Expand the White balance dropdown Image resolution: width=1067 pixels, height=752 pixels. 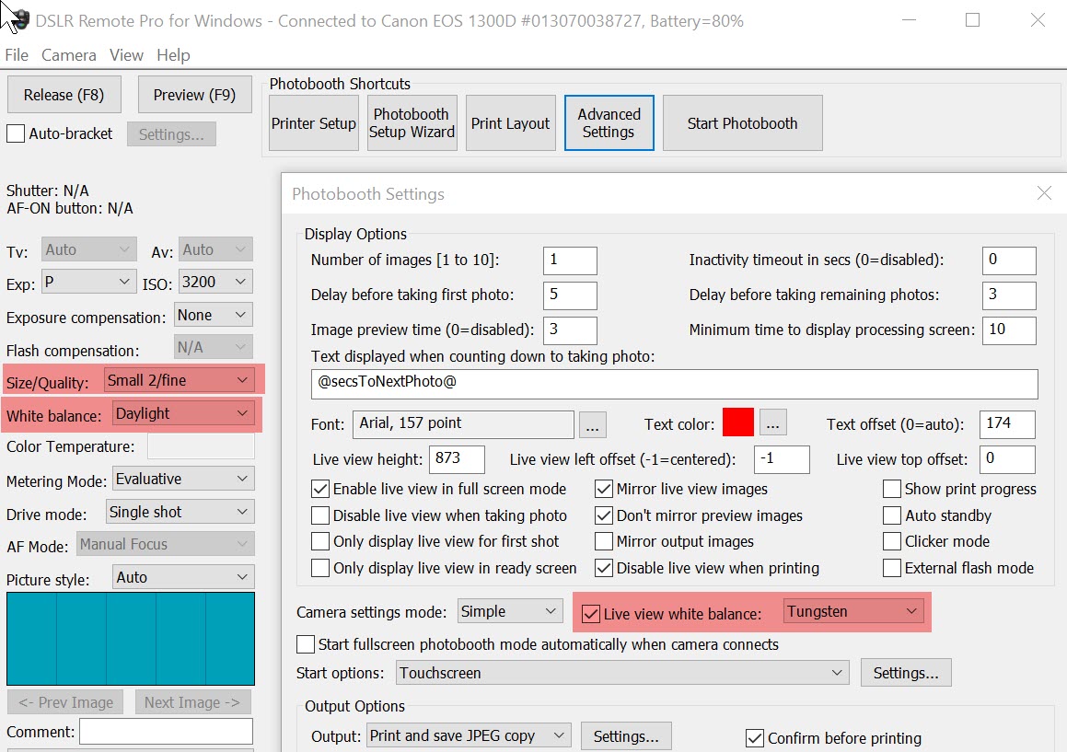(x=183, y=414)
